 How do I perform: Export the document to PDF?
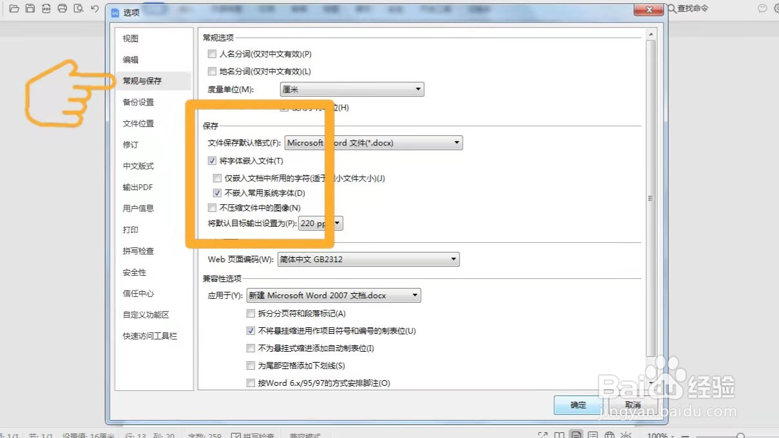(46, 8)
